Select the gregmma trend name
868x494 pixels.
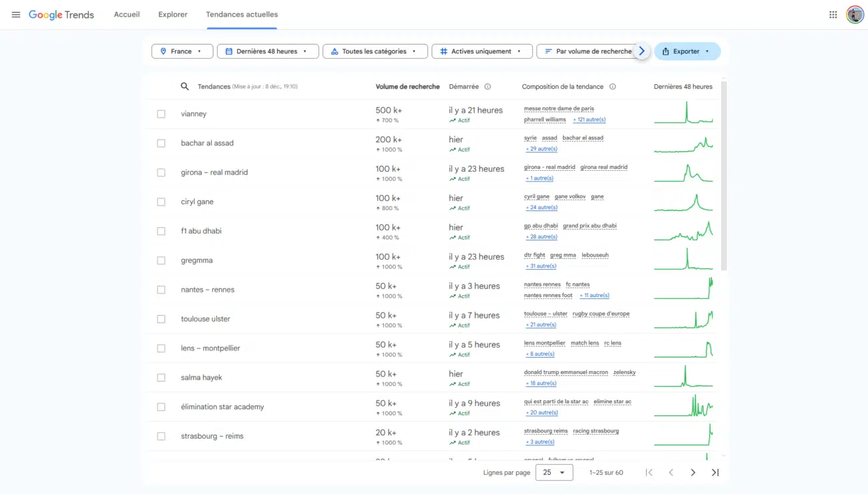[196, 260]
